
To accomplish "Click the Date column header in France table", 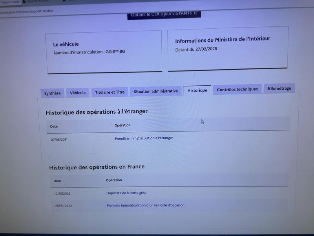I will tap(57, 181).
